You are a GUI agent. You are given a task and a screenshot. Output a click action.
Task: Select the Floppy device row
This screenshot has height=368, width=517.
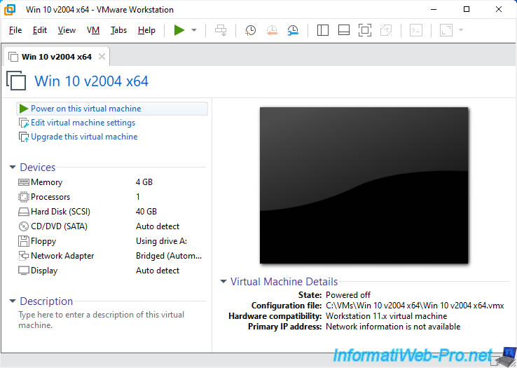[x=112, y=241]
